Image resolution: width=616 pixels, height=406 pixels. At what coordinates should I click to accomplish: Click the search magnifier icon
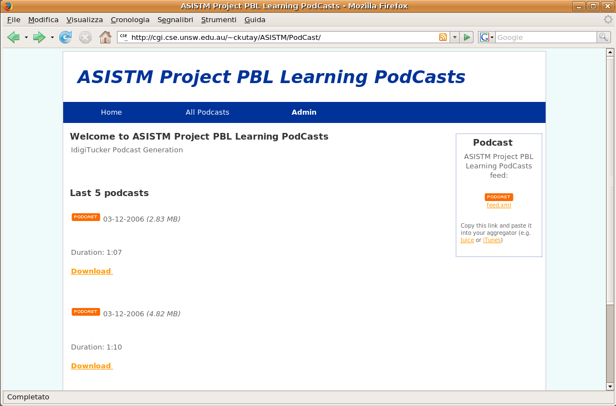tap(604, 37)
